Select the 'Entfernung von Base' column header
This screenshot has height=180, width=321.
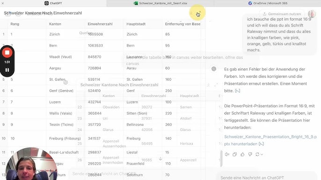coord(182,24)
